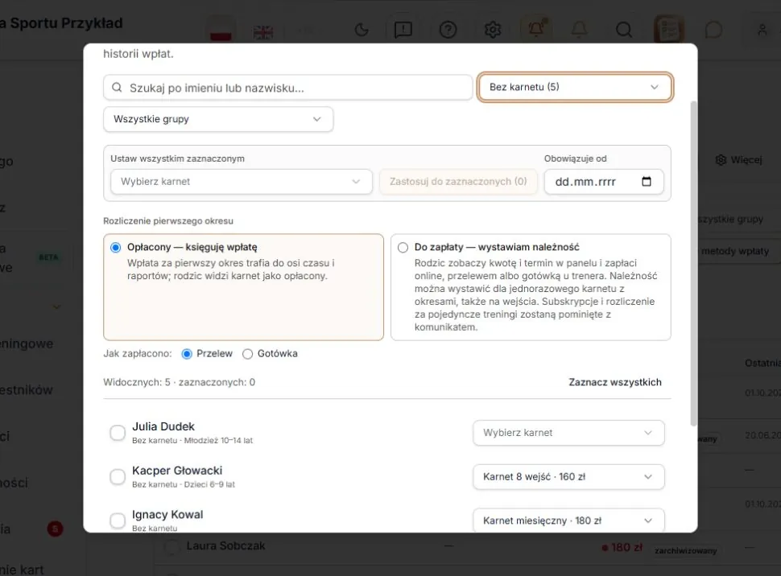781x576 pixels.
Task: Click the search magnifier in the top bar
Action: pyautogui.click(x=624, y=30)
